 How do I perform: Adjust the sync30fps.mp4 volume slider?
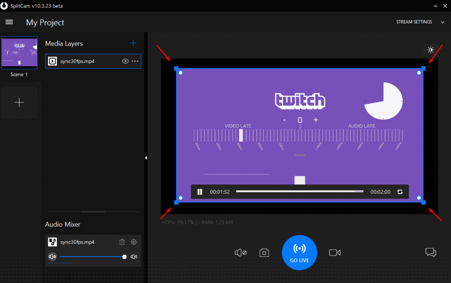(93, 257)
